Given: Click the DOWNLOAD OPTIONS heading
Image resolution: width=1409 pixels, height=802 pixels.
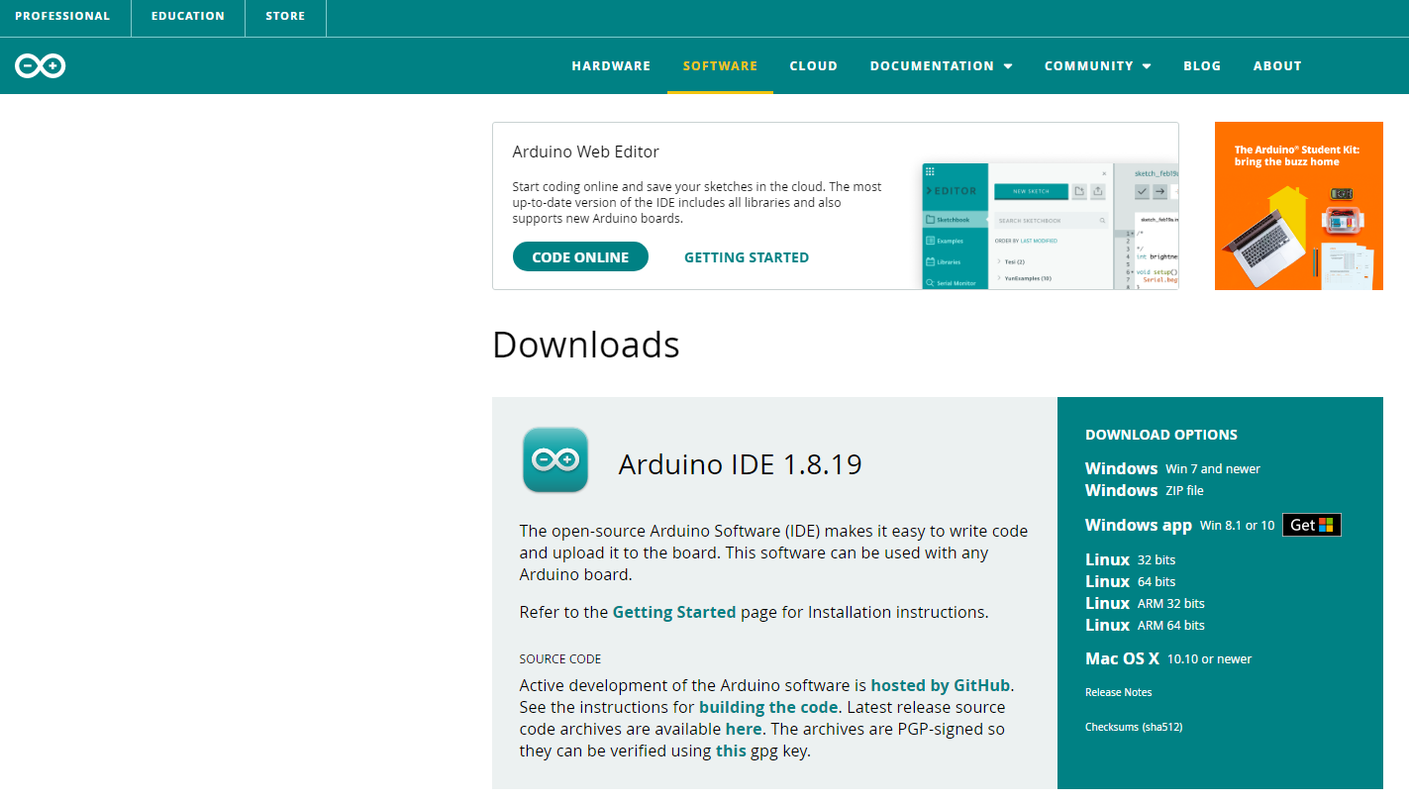Looking at the screenshot, I should tap(1161, 435).
